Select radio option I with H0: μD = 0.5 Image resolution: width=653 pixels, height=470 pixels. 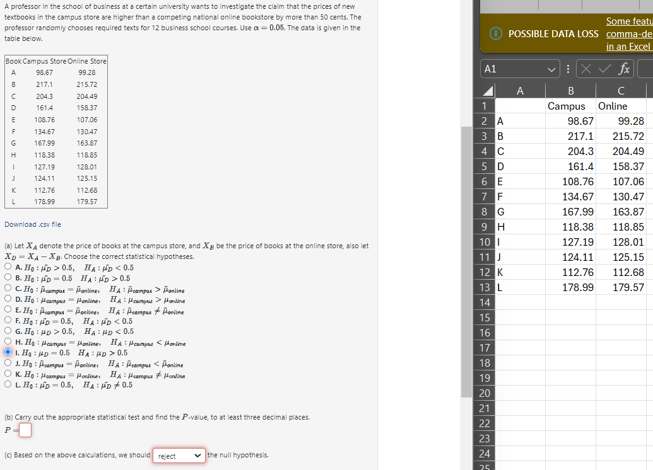[x=7, y=353]
